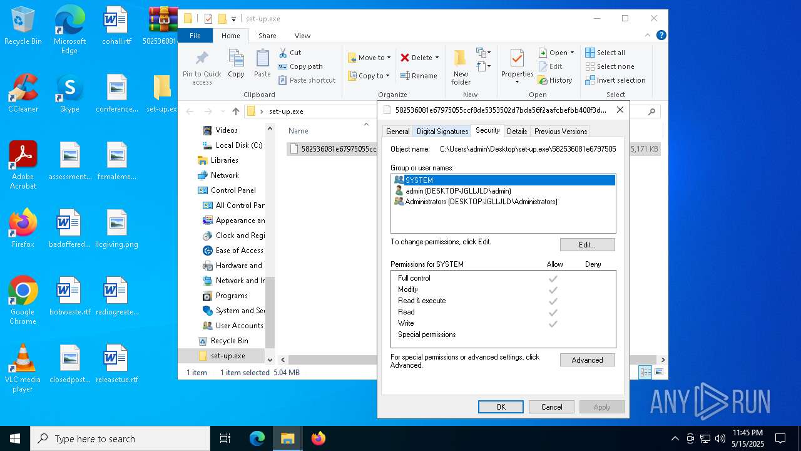Open the Details properties tab
801x451 pixels.
(517, 132)
